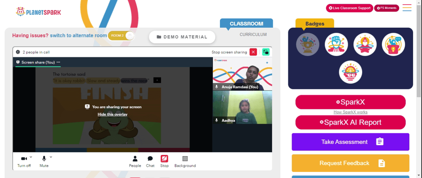Click the '2 people in call' text
This screenshot has height=178, width=422.
[36, 52]
